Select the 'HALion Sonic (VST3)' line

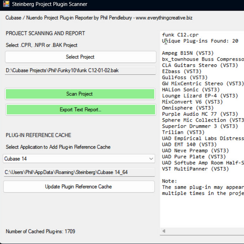tap(191, 89)
